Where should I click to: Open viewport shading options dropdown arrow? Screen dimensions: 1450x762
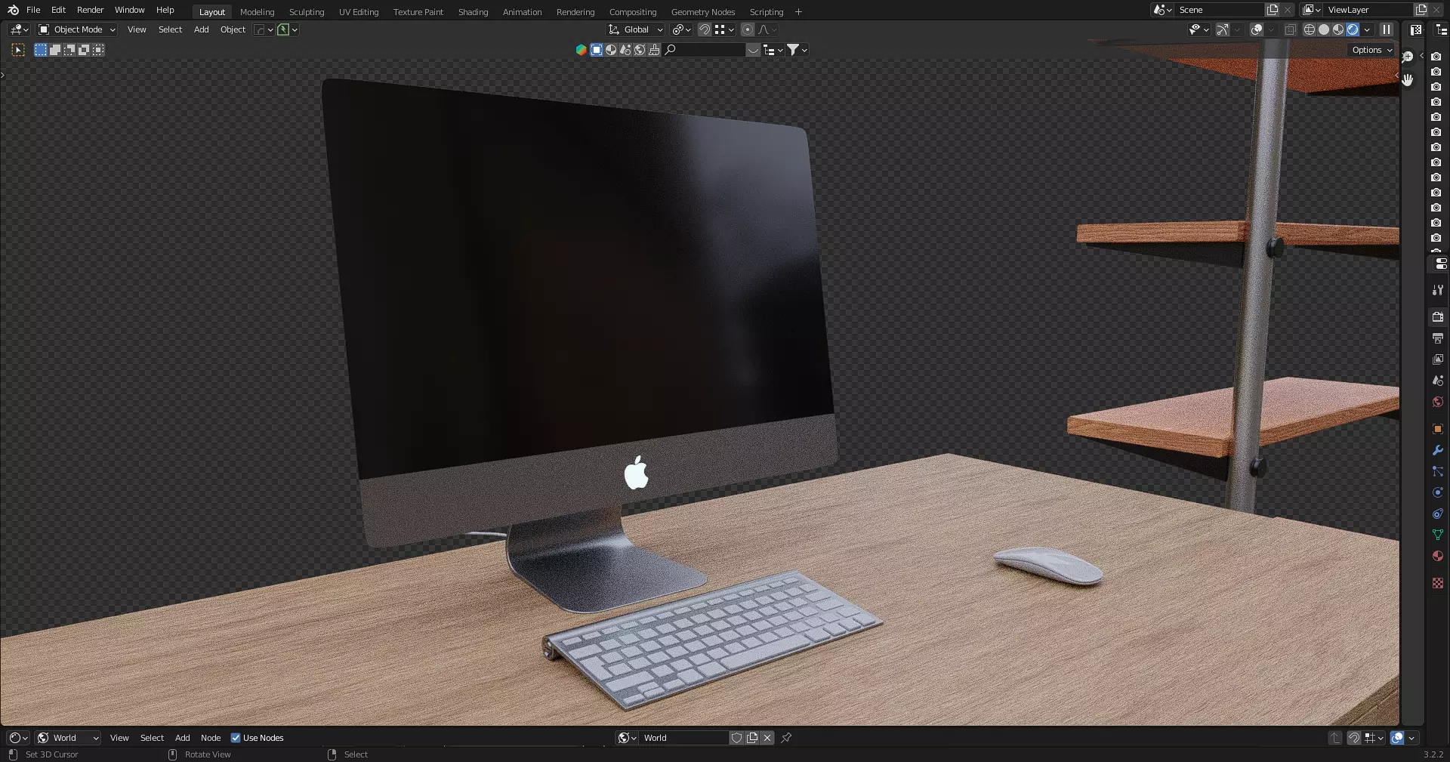(1367, 29)
